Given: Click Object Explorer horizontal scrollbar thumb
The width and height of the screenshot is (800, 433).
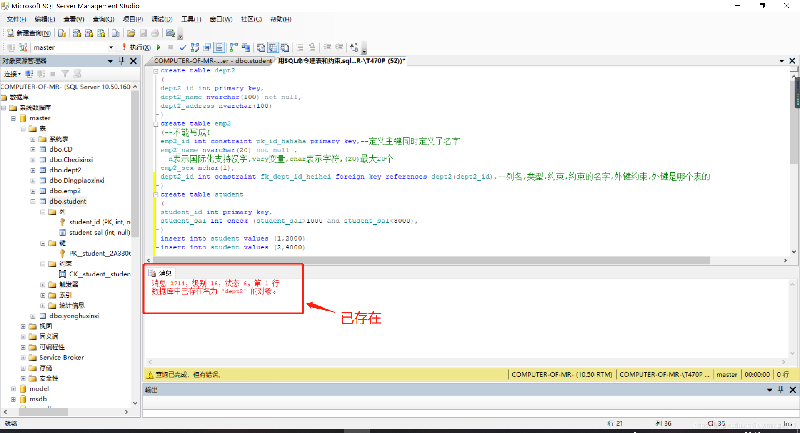Looking at the screenshot, I should tap(43, 412).
